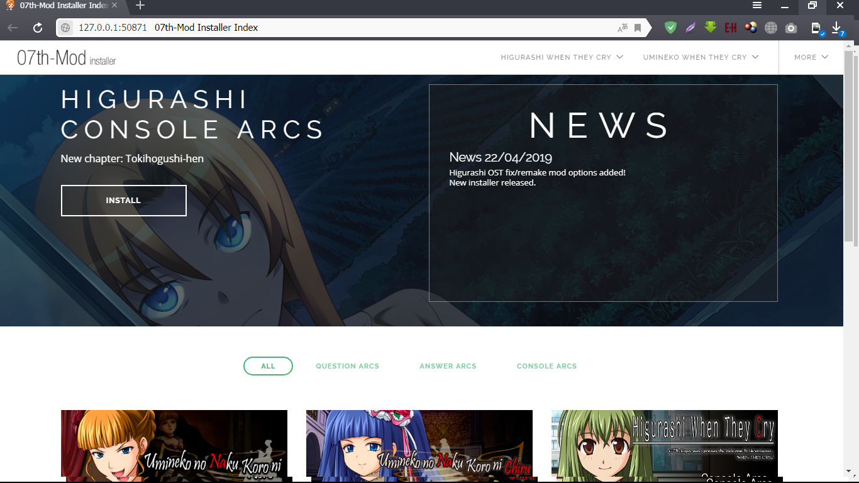Click the Install button for Console Arcs
859x483 pixels.
coord(124,201)
